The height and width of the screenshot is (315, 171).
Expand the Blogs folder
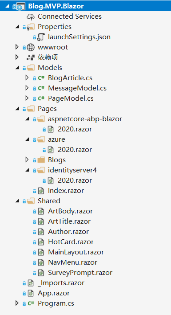pyautogui.click(x=27, y=160)
